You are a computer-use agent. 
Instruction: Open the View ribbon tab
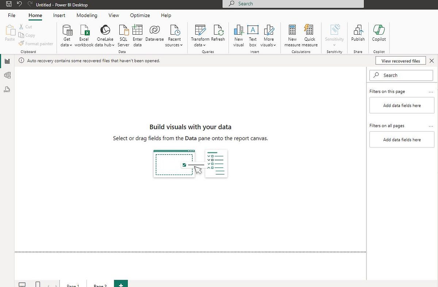pyautogui.click(x=114, y=15)
